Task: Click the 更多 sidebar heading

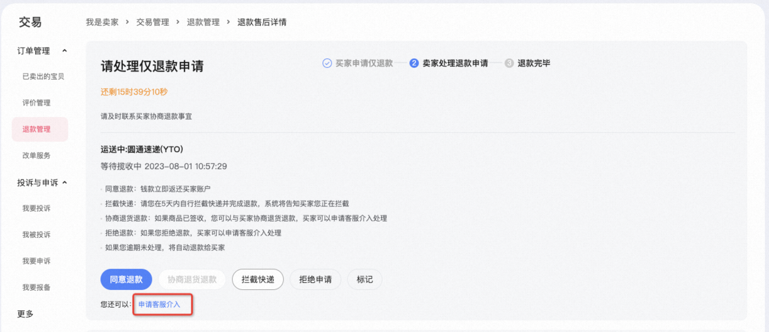Action: click(x=25, y=314)
